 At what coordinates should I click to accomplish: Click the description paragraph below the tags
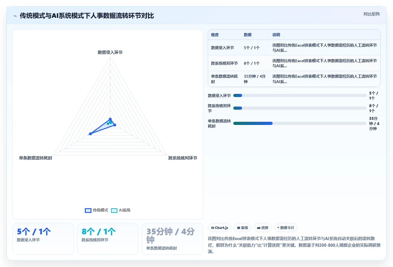coord(294,245)
